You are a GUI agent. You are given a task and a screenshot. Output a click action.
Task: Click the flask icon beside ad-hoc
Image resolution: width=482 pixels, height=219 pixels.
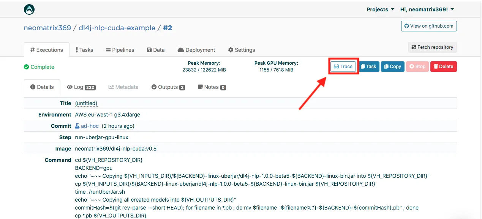pyautogui.click(x=77, y=126)
